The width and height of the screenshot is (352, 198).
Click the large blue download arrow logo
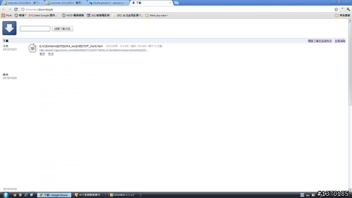click(x=9, y=28)
